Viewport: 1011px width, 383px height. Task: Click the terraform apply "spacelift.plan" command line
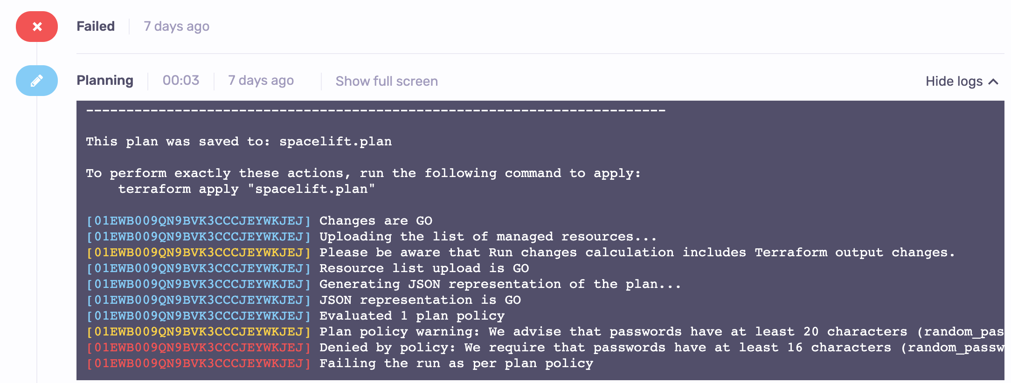pyautogui.click(x=246, y=189)
